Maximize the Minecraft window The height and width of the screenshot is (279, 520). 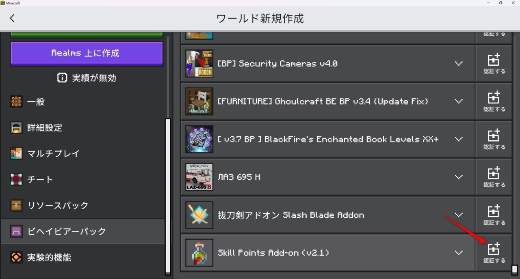[500, 3]
